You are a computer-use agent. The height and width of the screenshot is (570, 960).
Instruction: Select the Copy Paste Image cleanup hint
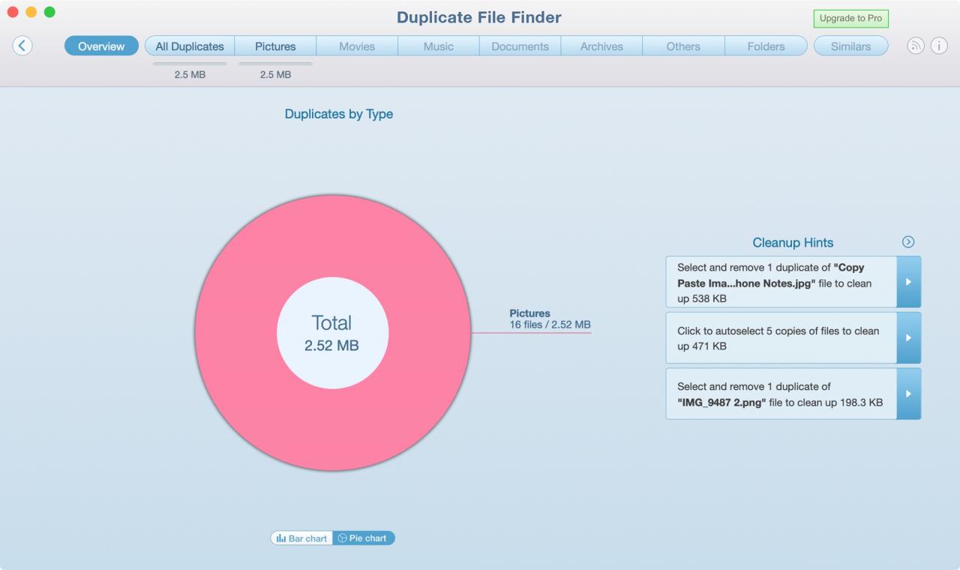[781, 282]
